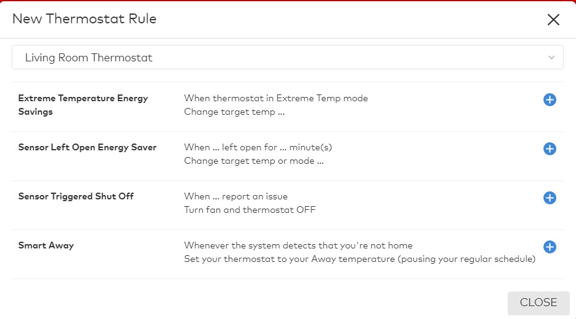Click the New Thermostat Rule dialog heading
The width and height of the screenshot is (576, 319).
coord(84,19)
